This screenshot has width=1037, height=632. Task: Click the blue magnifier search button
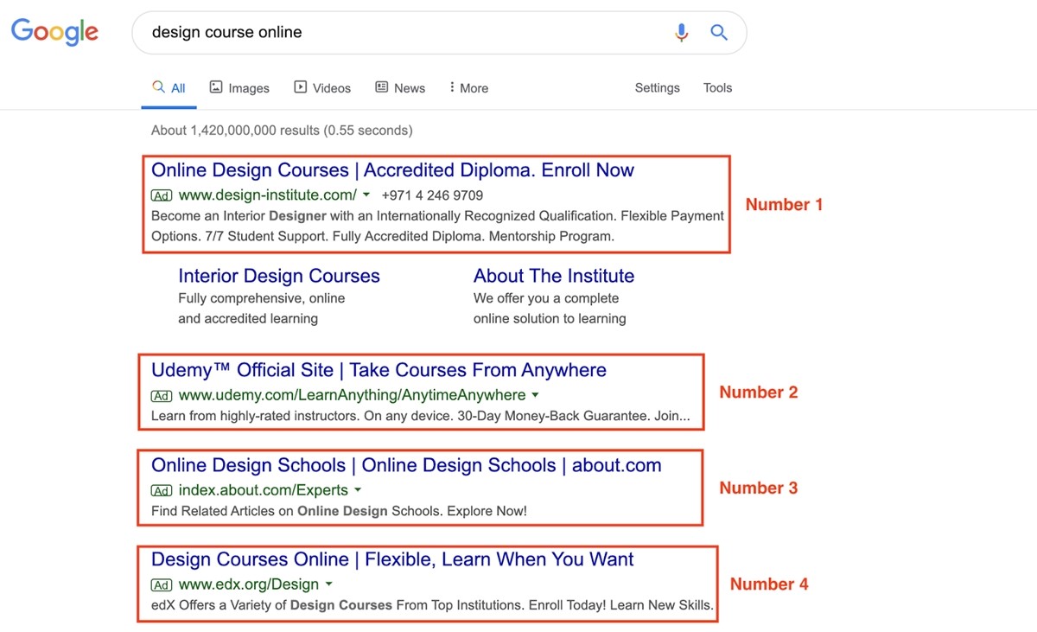click(719, 33)
